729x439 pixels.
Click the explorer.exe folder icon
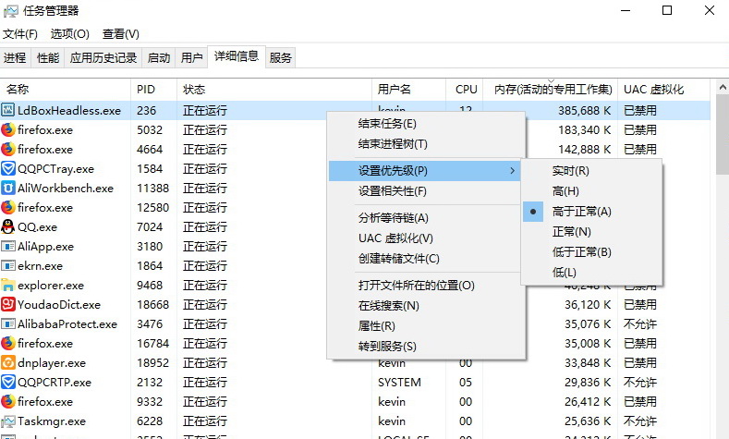pos(8,285)
